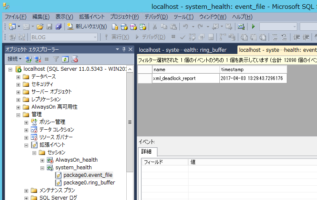Click the Navigate Forward icon
Image resolution: width=317 pixels, height=200 pixels.
pos(229,27)
